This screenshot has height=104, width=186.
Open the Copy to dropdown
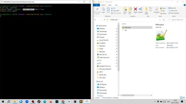[130, 11]
